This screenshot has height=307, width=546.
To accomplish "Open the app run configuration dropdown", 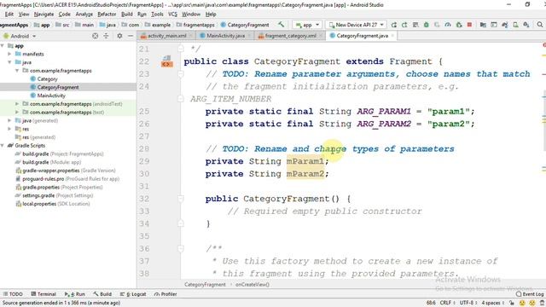I will pyautogui.click(x=307, y=25).
